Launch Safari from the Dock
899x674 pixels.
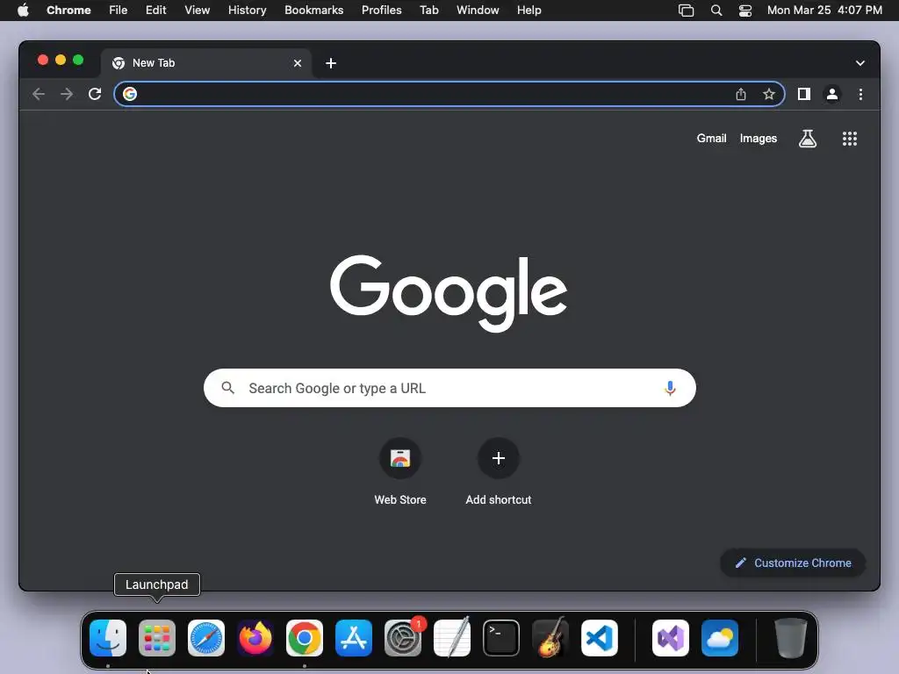206,638
